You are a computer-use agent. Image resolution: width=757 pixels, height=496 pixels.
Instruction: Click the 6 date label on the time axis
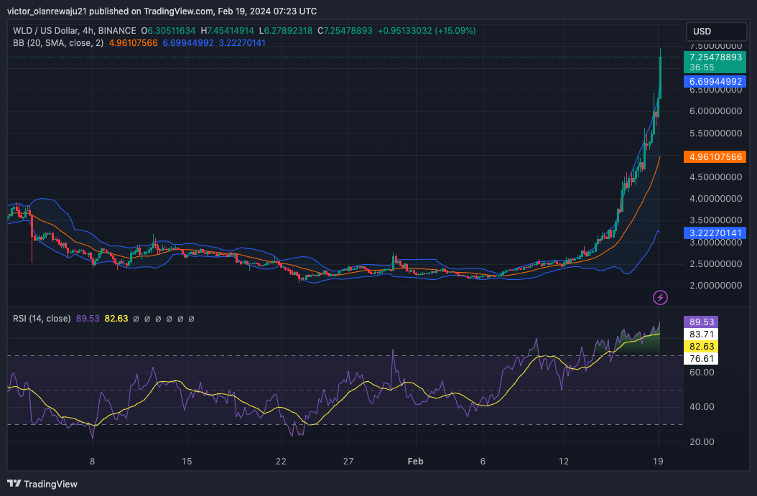click(483, 462)
